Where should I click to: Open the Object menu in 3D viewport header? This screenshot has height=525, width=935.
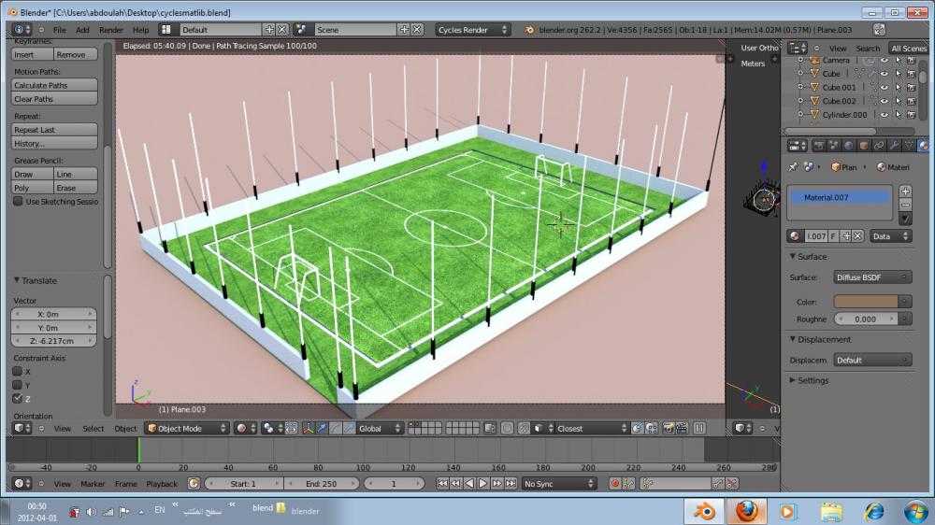125,428
